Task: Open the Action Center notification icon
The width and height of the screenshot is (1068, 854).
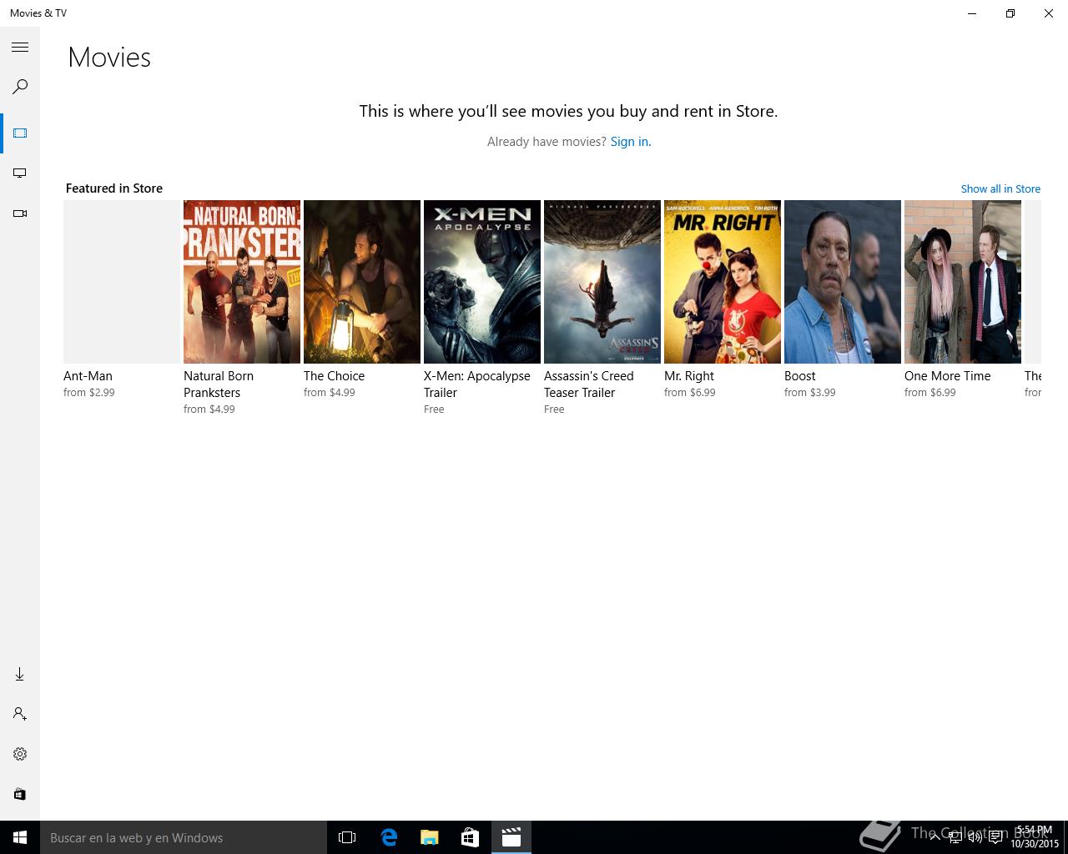Action: point(995,837)
